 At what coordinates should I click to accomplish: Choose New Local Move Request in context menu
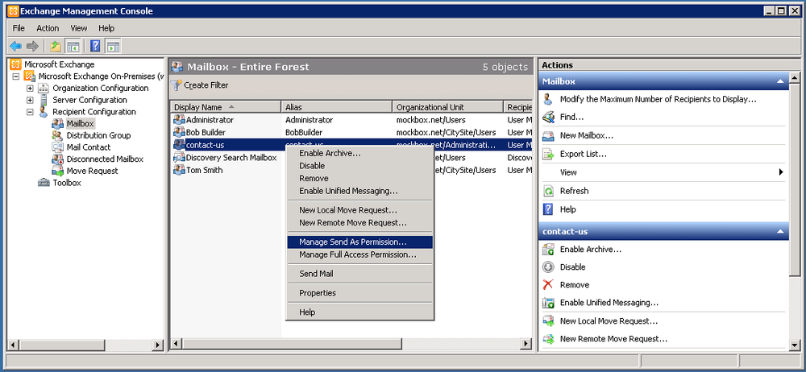click(x=359, y=210)
